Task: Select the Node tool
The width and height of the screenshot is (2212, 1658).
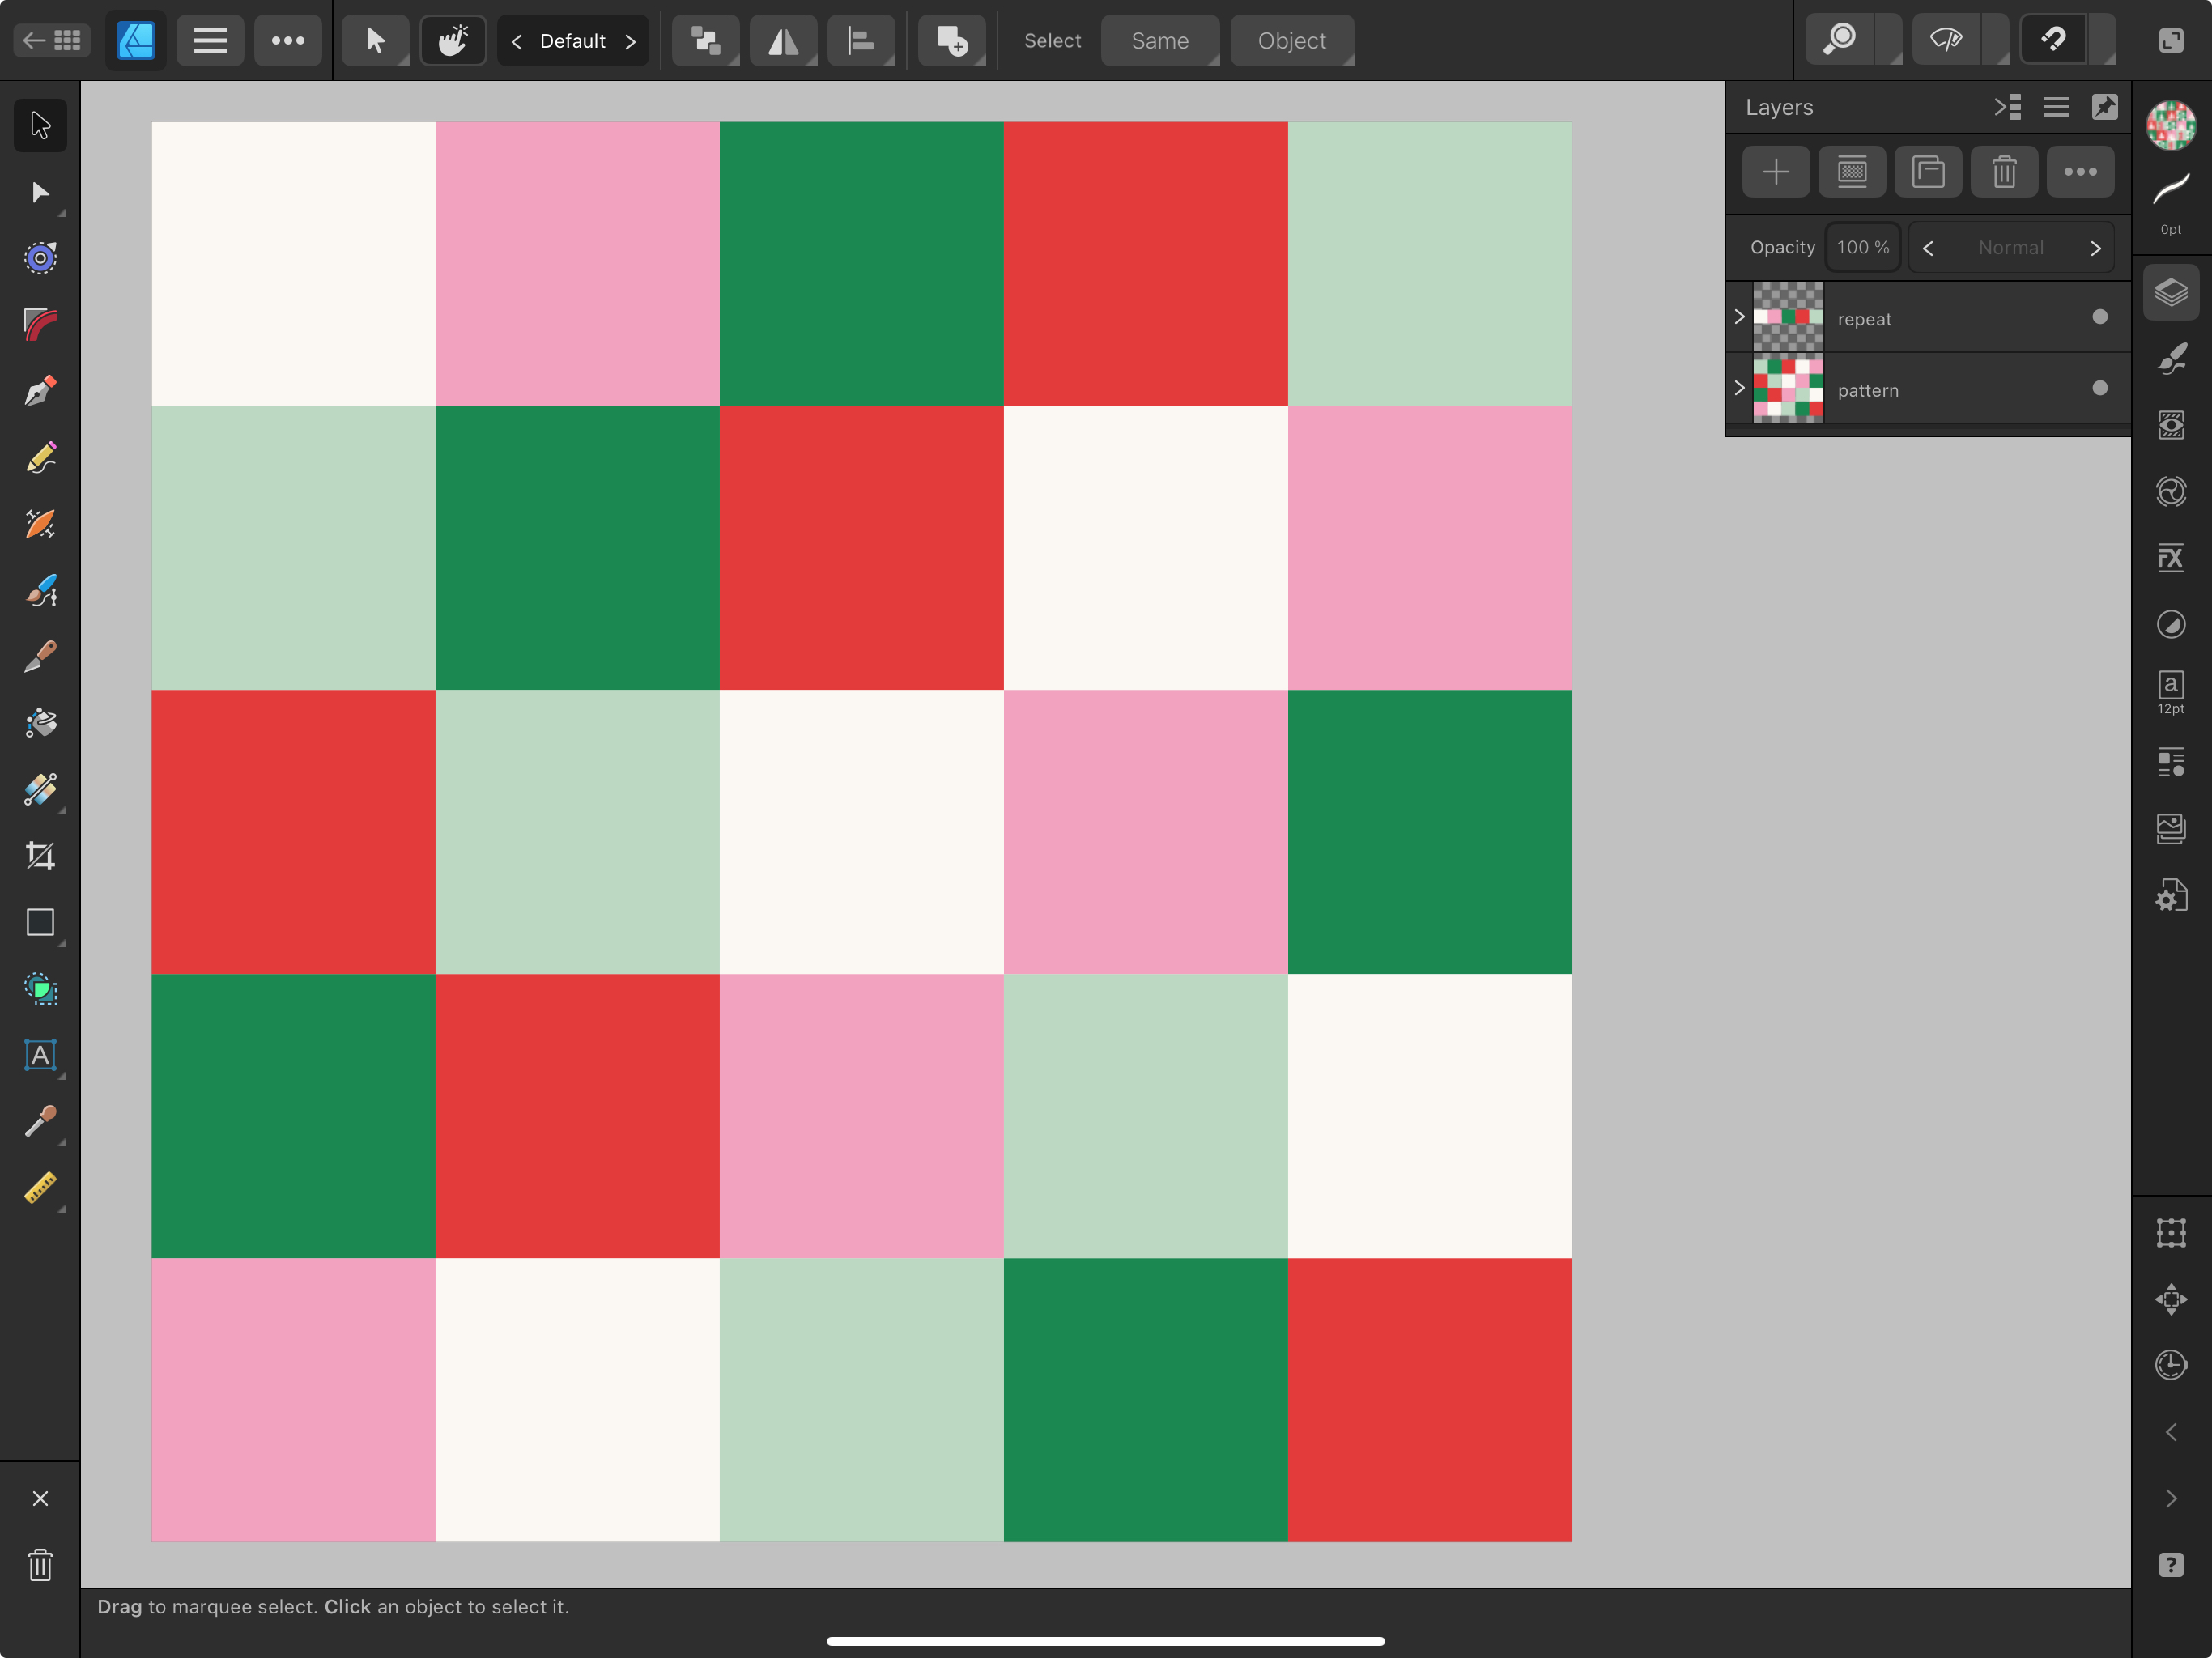Action: click(40, 192)
